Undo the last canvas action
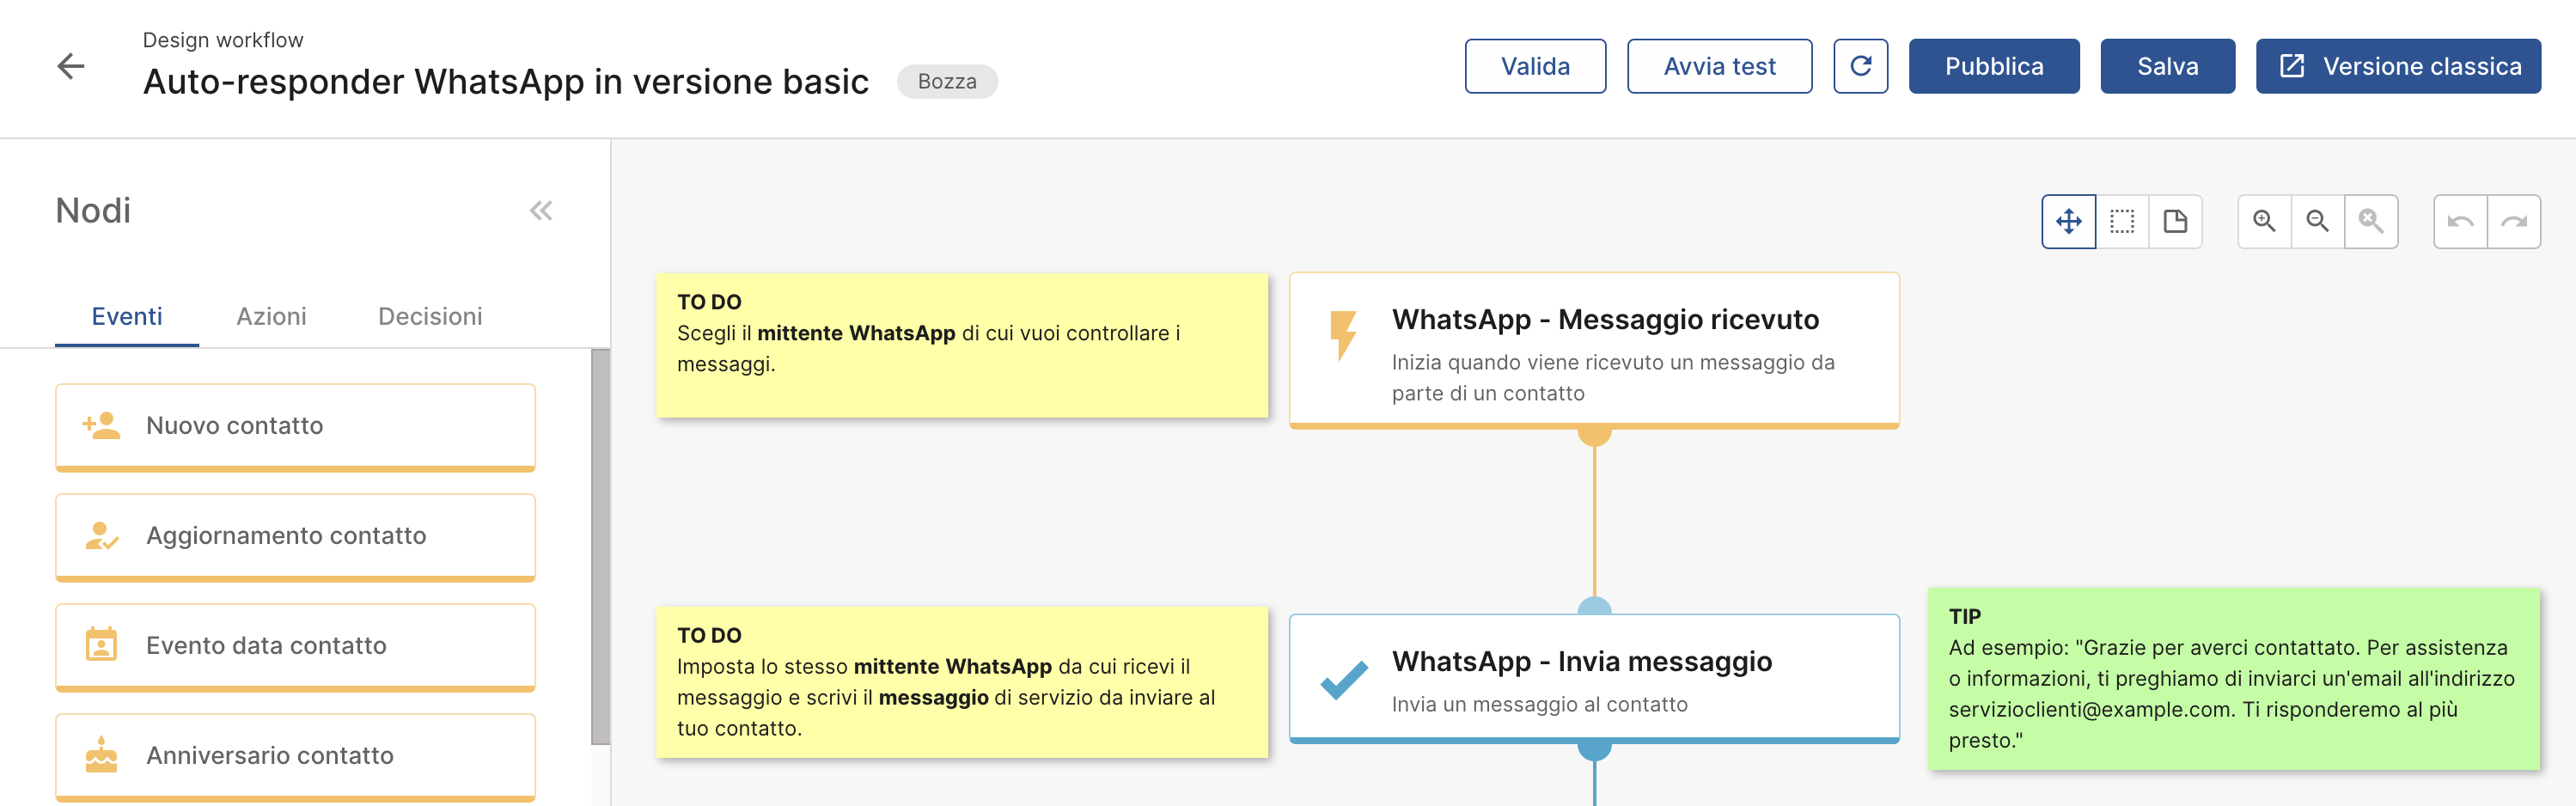Viewport: 2576px width, 806px height. pyautogui.click(x=2460, y=221)
